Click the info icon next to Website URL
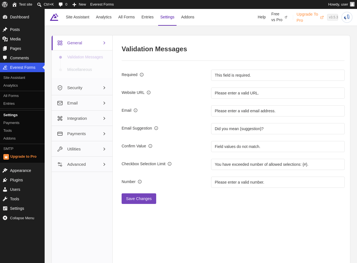The height and width of the screenshot is (263, 357). (x=149, y=92)
